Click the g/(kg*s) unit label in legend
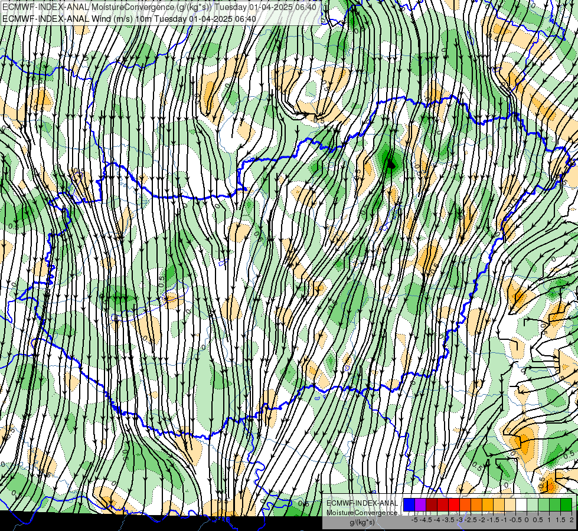The image size is (578, 531). [x=362, y=523]
